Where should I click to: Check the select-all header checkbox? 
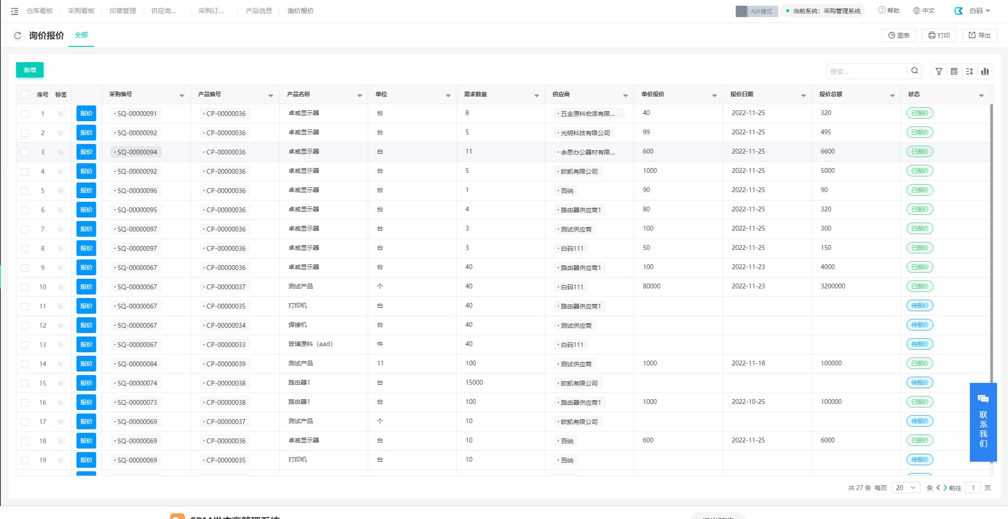pyautogui.click(x=25, y=95)
